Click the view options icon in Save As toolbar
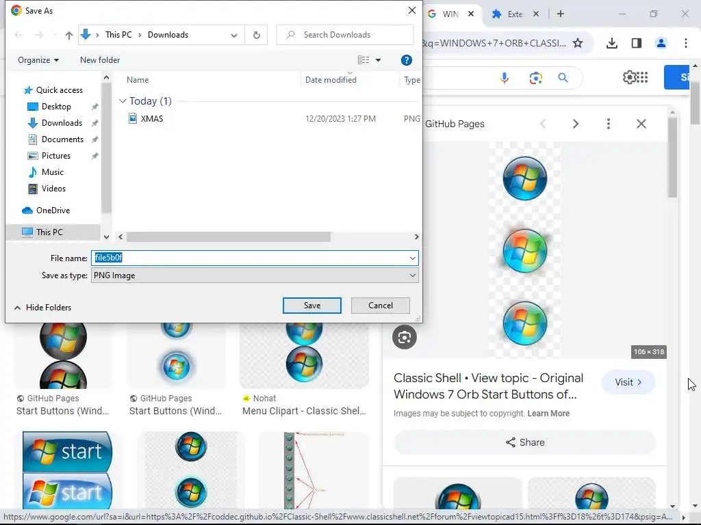 pyautogui.click(x=364, y=60)
